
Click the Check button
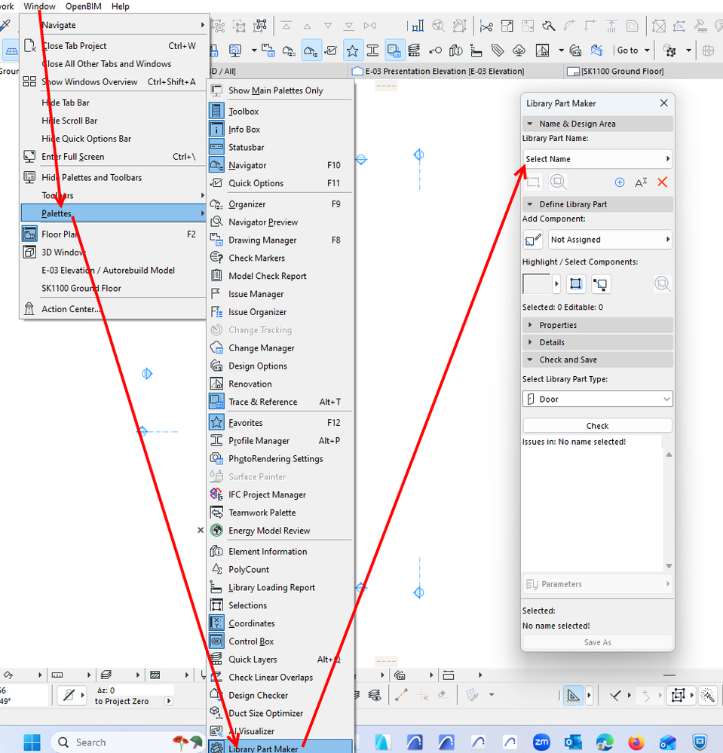click(597, 426)
